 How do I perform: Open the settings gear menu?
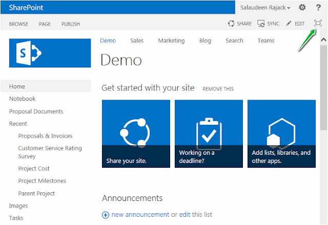coord(302,7)
